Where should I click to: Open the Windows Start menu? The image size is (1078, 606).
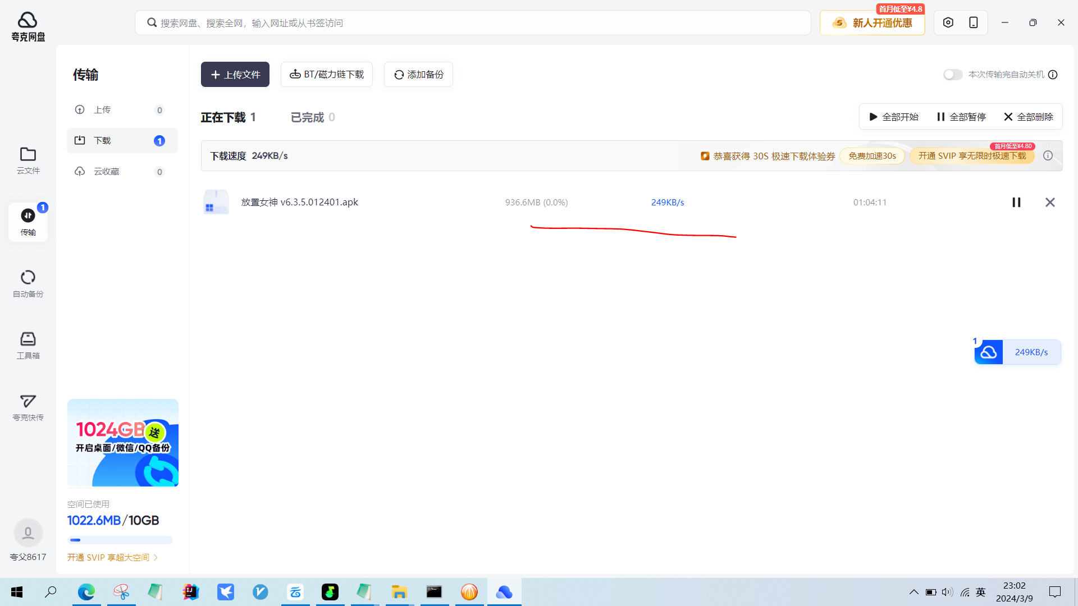pos(17,592)
